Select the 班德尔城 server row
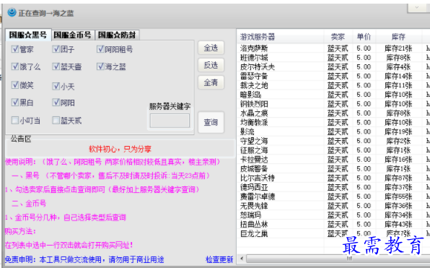Image resolution: width=430 pixels, height=268 pixels. [x=333, y=58]
